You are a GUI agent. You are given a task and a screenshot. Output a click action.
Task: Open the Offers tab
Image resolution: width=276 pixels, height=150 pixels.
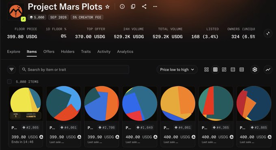[x=49, y=52]
